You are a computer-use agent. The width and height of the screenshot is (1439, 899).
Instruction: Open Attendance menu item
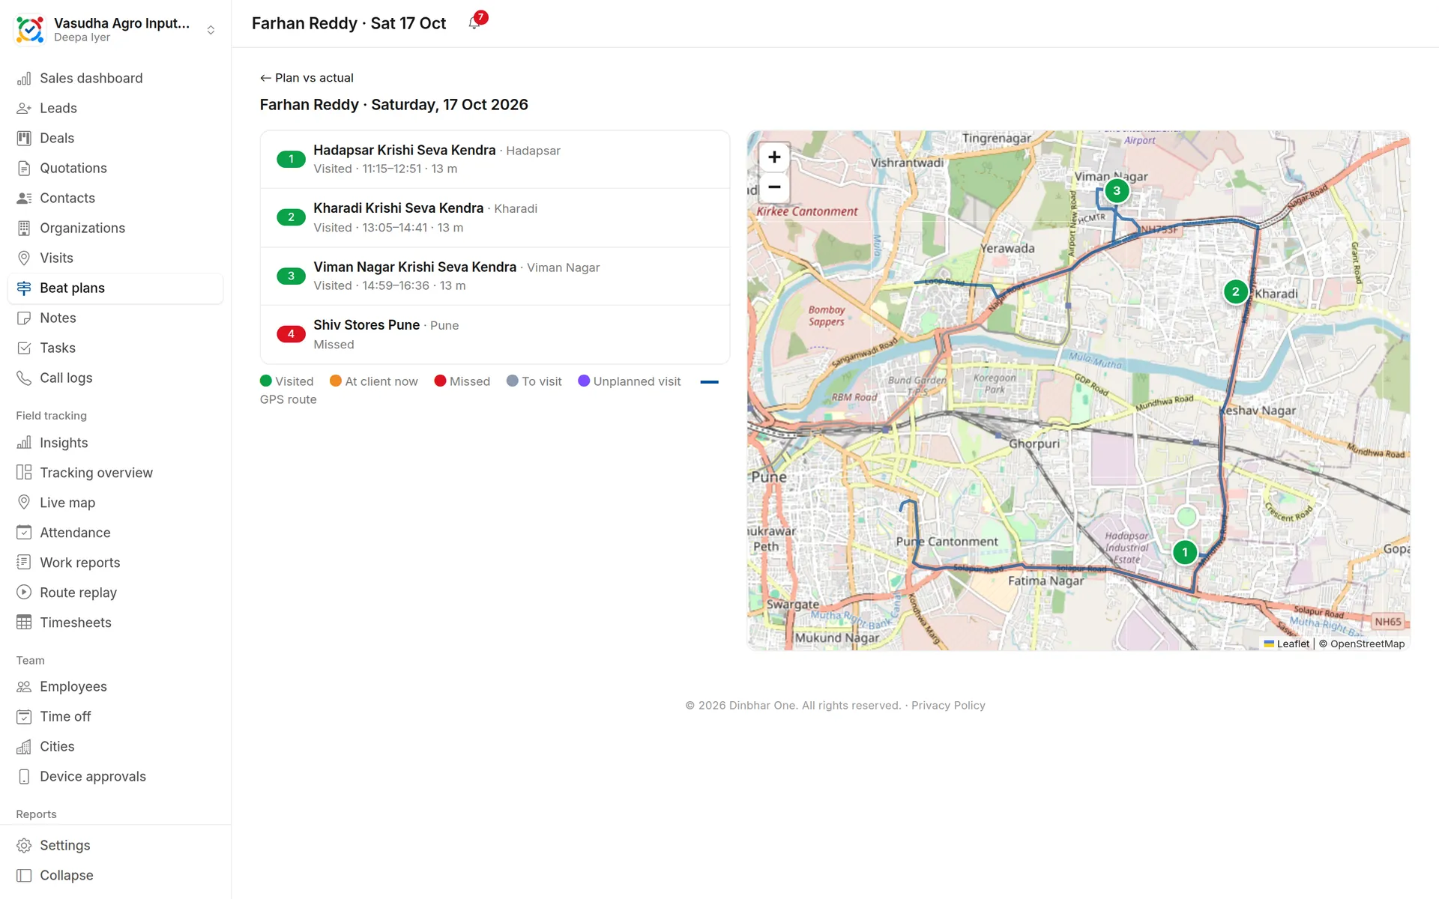point(115,533)
